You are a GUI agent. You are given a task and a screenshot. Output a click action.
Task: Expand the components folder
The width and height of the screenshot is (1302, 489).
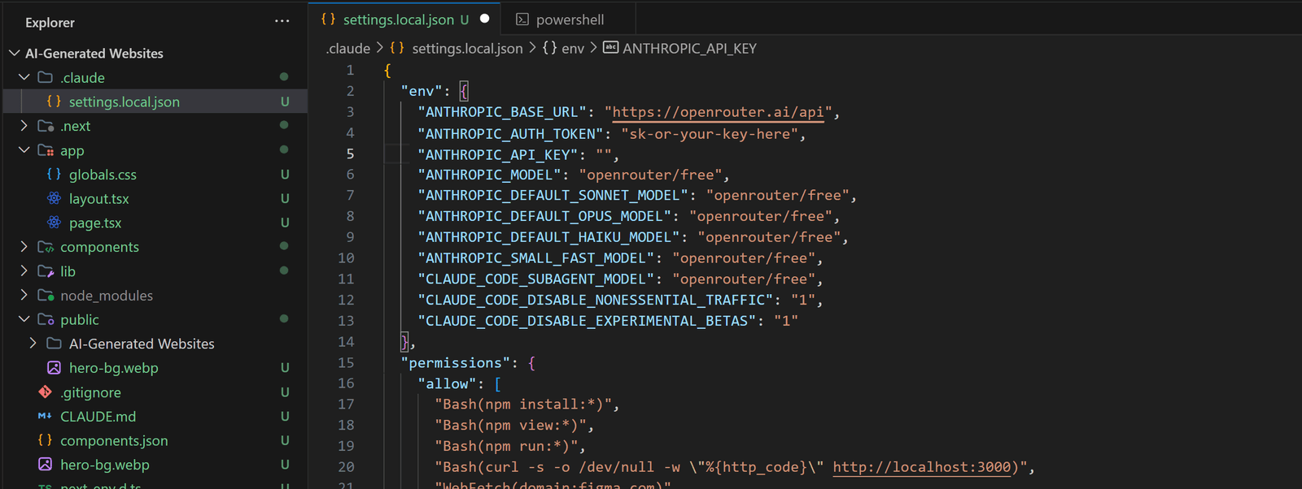[x=24, y=247]
